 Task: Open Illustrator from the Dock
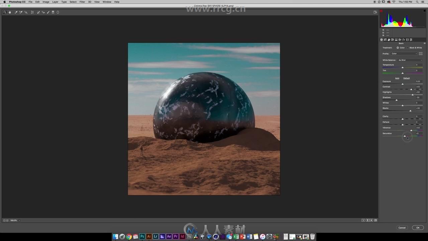pyautogui.click(x=149, y=237)
